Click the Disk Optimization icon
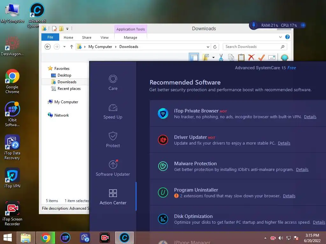Screen dimensions: 326x244 pyautogui.click(x=163, y=219)
